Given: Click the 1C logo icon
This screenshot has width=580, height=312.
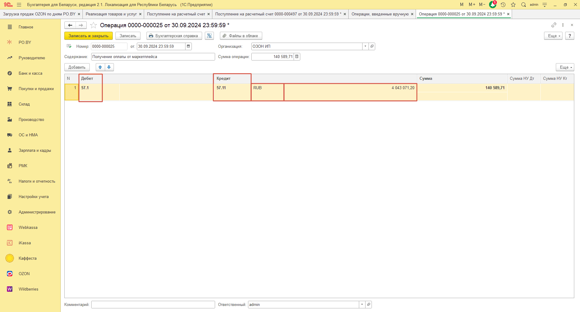Looking at the screenshot, I should point(8,5).
